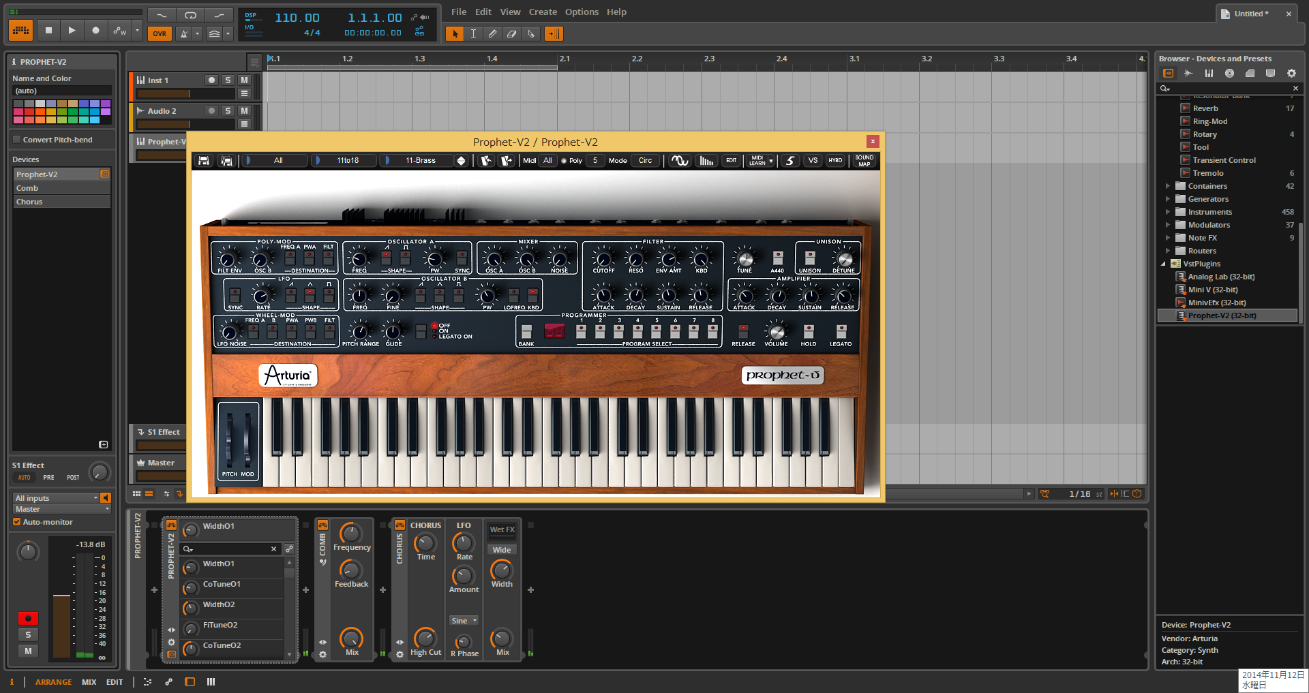This screenshot has width=1309, height=693.
Task: Expand the Containers folder in browser
Action: coord(1167,186)
